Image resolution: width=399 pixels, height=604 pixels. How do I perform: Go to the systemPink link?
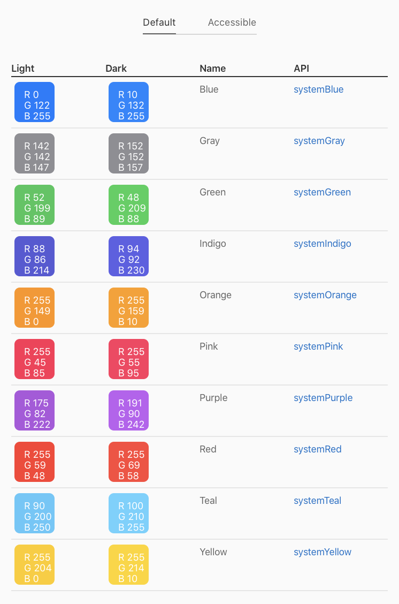(318, 346)
